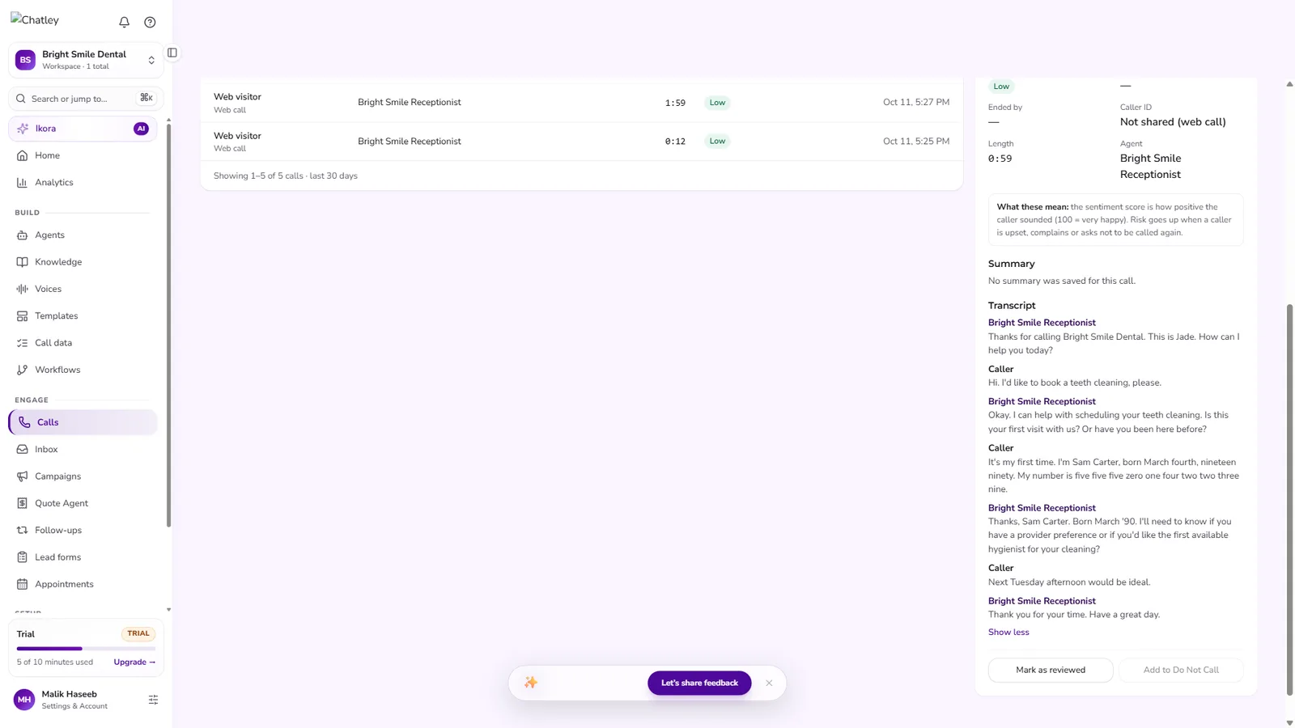
Task: Open the Appointments page
Action: (x=83, y=584)
